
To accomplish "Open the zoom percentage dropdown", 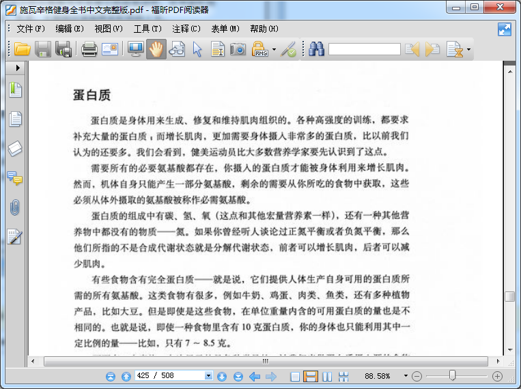I will click(406, 376).
